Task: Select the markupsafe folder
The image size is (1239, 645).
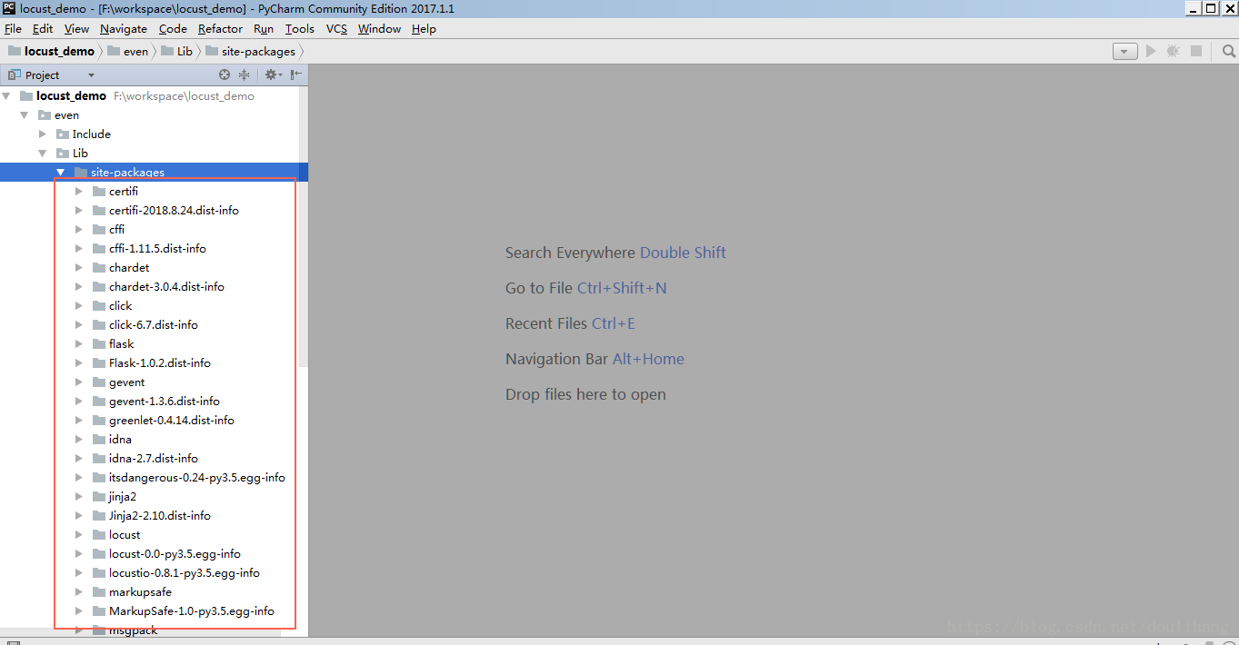Action: pos(140,592)
